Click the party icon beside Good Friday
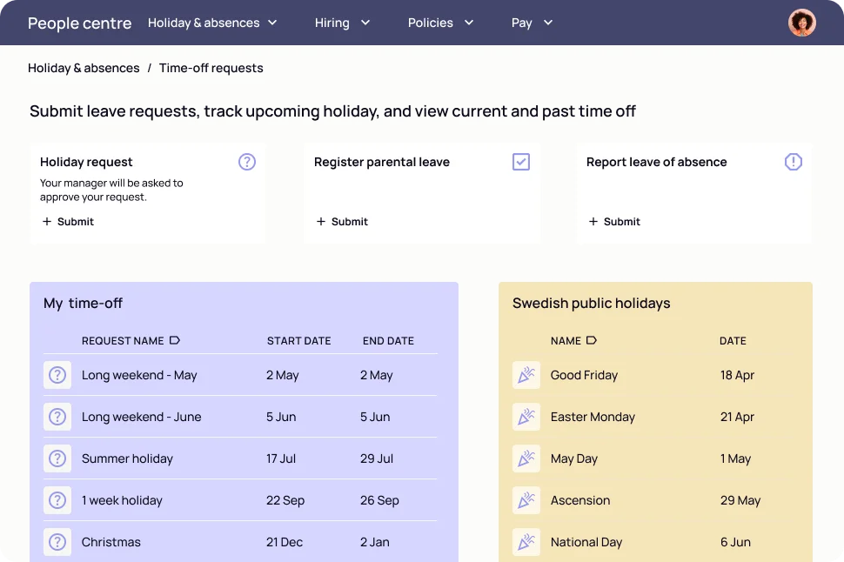 526,375
